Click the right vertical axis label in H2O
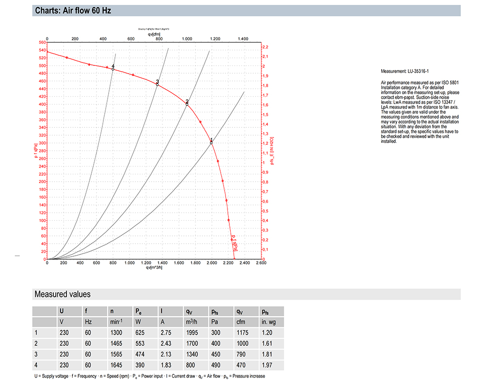This screenshot has width=485, height=385. click(273, 150)
